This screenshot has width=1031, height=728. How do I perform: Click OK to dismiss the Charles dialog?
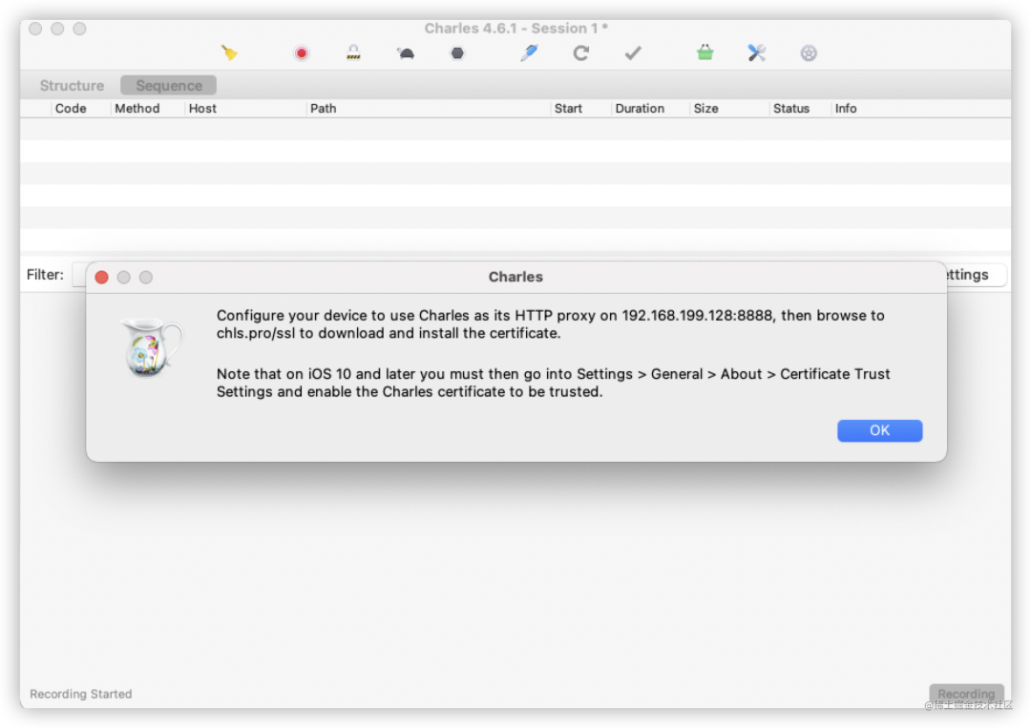click(880, 430)
